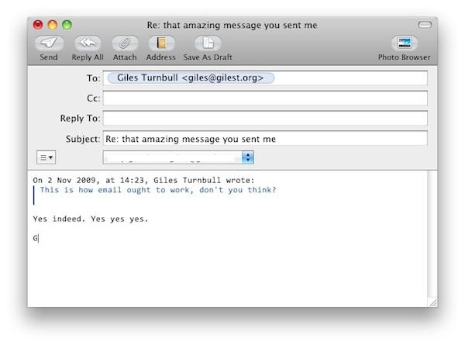Open the Address book icon
This screenshot has height=345, width=465.
(x=161, y=43)
